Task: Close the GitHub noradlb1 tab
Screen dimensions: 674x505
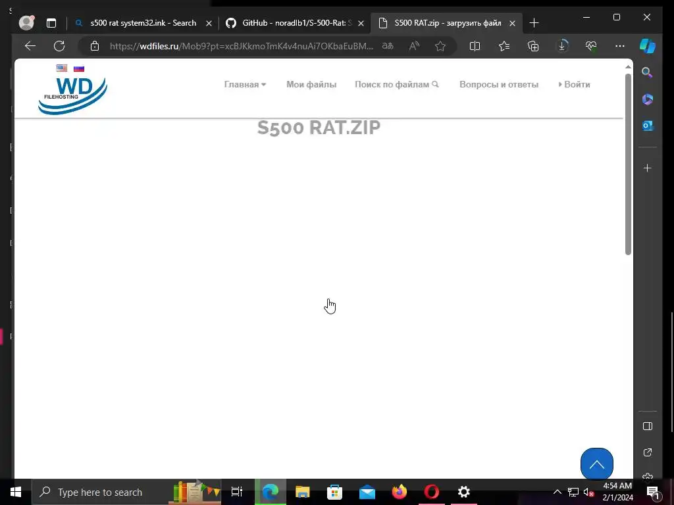Action: (361, 24)
